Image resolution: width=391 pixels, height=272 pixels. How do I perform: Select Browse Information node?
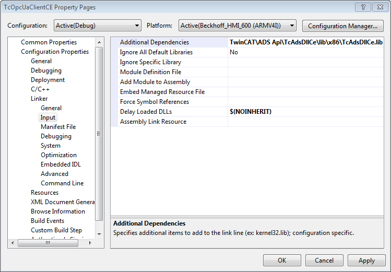point(57,211)
